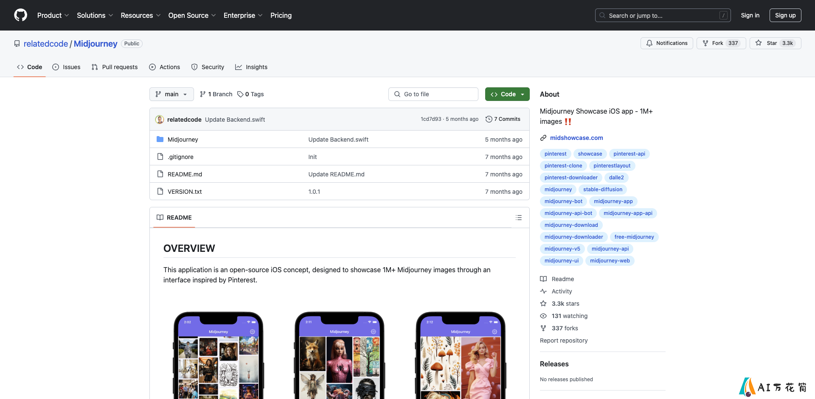Click Report repository link
The image size is (815, 399).
pyautogui.click(x=564, y=340)
